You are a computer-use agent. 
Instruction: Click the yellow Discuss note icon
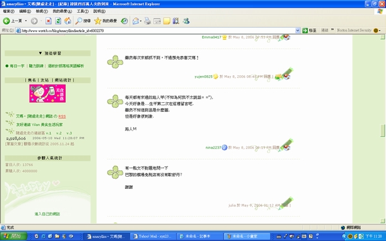167,21
